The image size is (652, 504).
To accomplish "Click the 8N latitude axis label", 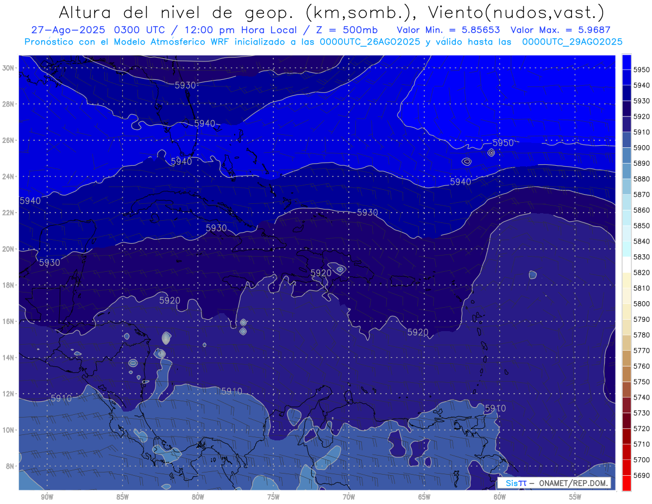I will click(x=10, y=466).
